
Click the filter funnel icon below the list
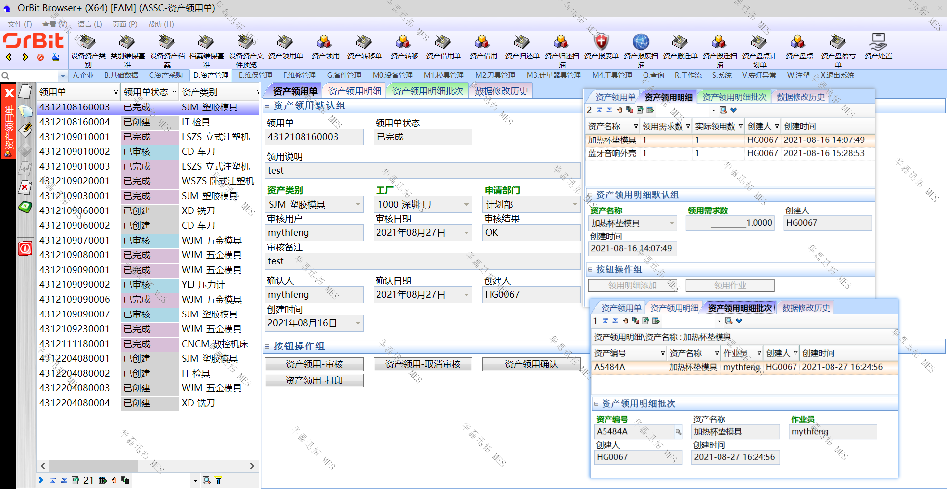click(x=219, y=480)
